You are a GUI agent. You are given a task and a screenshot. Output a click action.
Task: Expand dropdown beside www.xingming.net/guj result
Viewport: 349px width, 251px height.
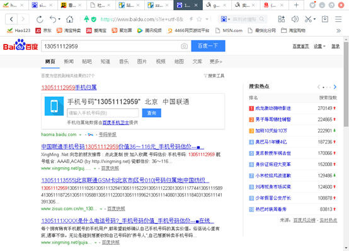click(x=95, y=169)
